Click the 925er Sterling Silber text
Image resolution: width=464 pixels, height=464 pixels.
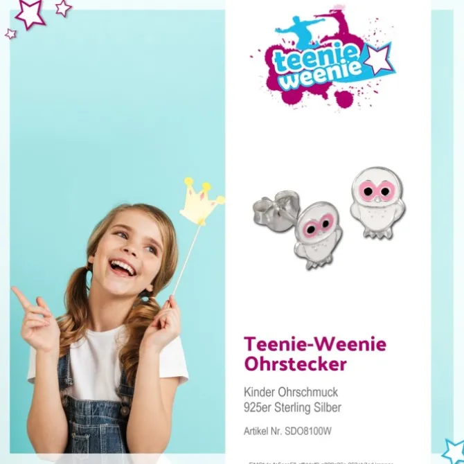coord(292,407)
